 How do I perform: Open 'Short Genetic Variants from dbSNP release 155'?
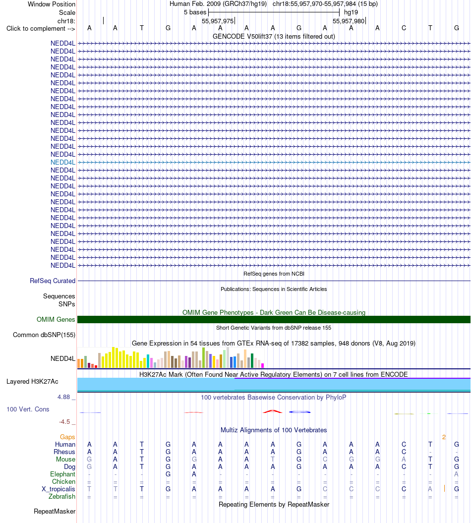click(x=274, y=328)
